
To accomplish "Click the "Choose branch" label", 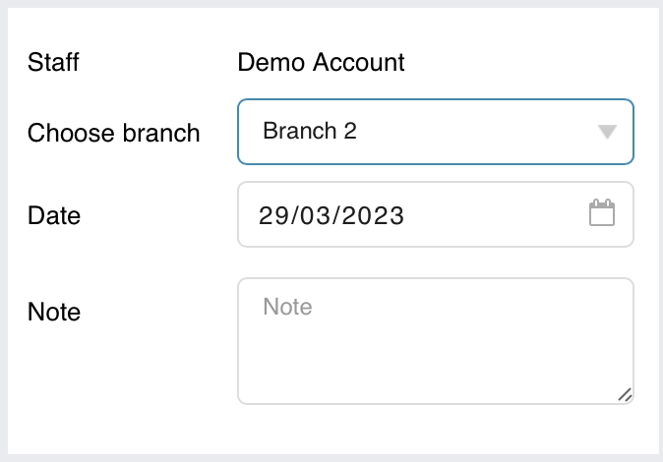I will 113,133.
